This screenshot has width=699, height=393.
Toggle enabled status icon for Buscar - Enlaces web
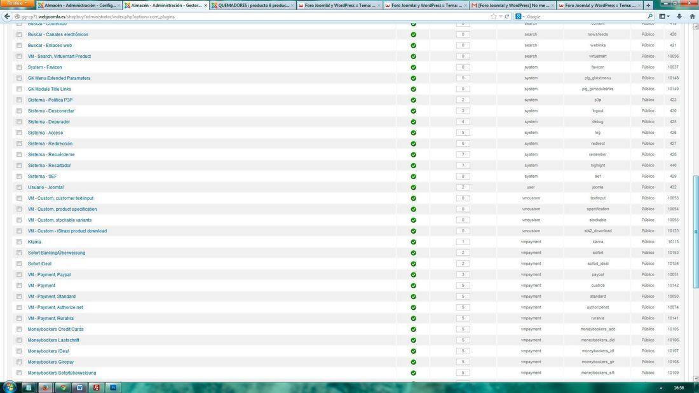pos(413,46)
